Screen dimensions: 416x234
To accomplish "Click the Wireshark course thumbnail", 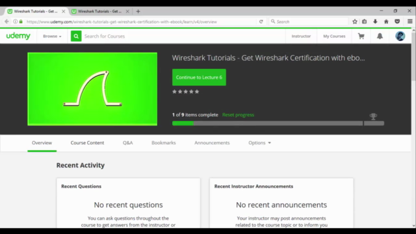I will point(92,89).
